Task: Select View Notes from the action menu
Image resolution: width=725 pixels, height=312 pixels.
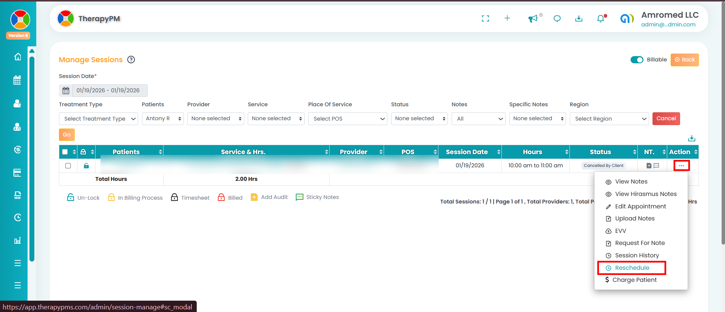Action: pyautogui.click(x=631, y=182)
